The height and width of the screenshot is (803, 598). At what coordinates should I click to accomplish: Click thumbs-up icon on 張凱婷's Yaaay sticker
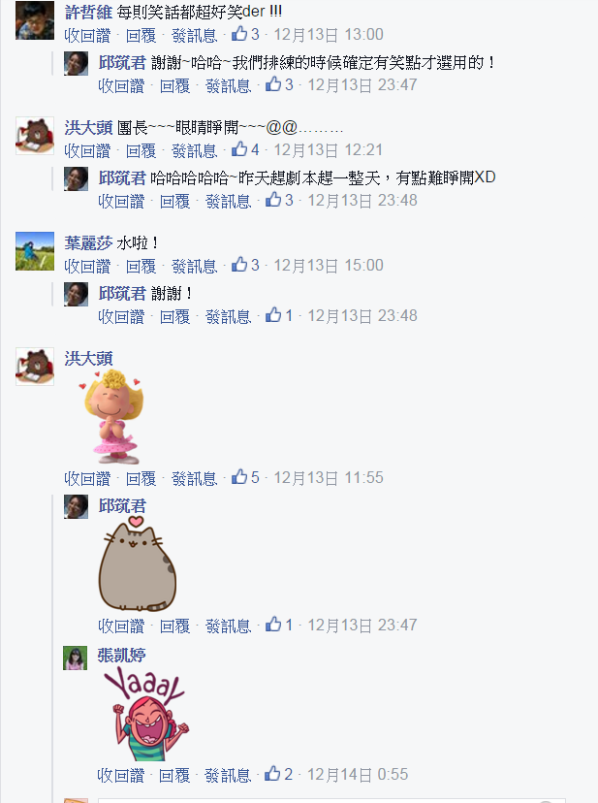pos(272,774)
